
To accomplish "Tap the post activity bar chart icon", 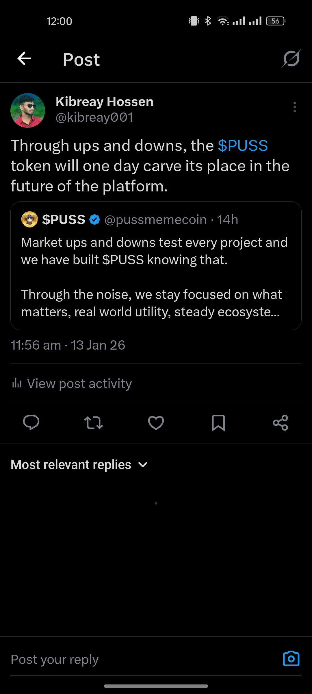I will [x=17, y=383].
